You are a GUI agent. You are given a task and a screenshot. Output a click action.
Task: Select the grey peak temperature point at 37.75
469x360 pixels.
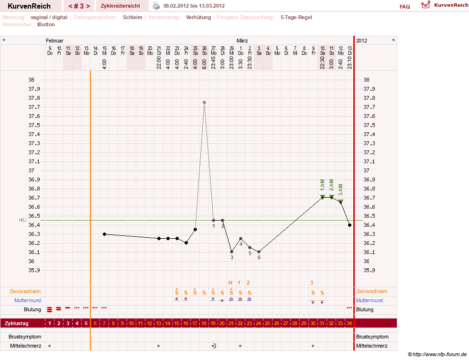[x=204, y=103]
